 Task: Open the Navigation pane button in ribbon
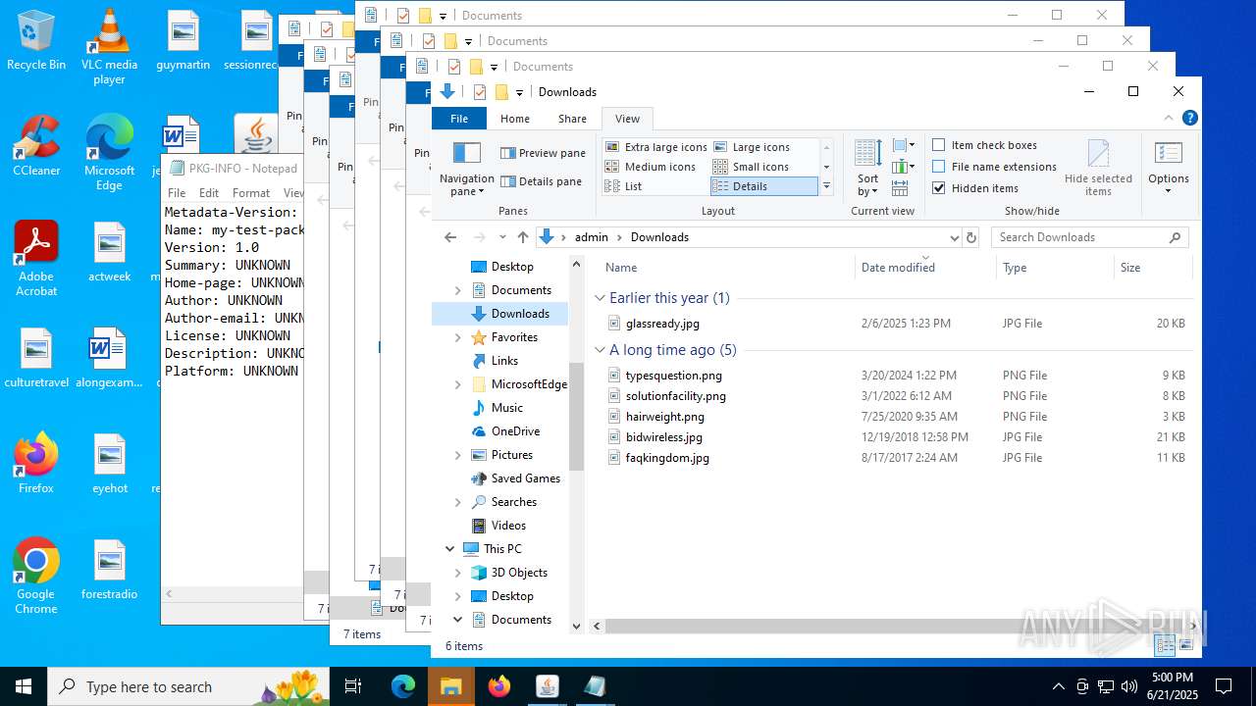pyautogui.click(x=466, y=168)
